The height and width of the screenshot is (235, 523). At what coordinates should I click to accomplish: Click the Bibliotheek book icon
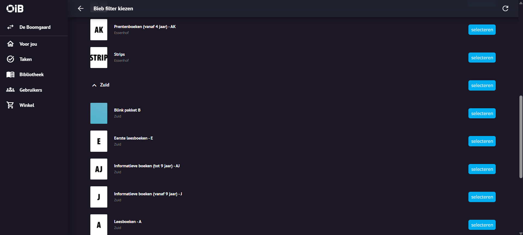pos(10,75)
